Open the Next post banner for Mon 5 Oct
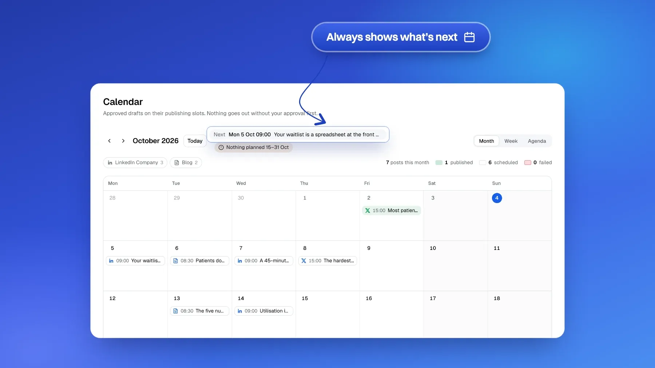This screenshot has height=368, width=655. 298,134
